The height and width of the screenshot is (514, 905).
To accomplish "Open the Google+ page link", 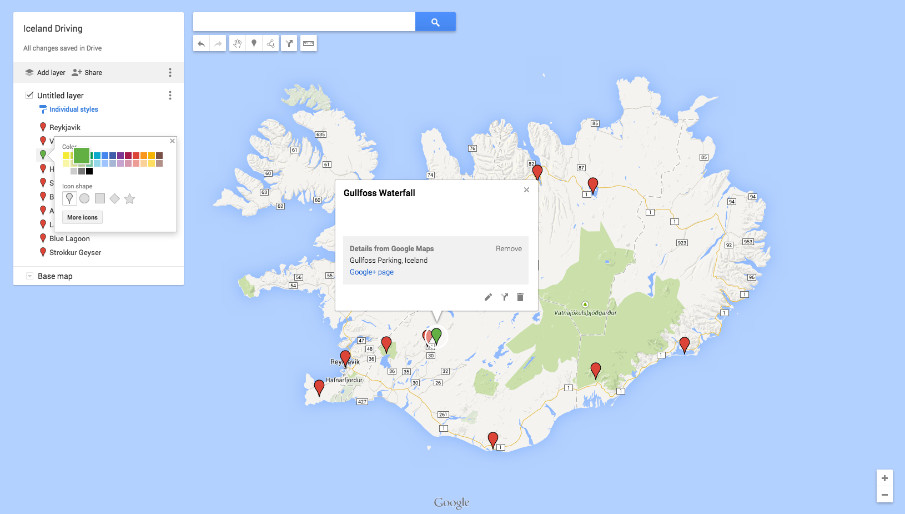I will [371, 272].
